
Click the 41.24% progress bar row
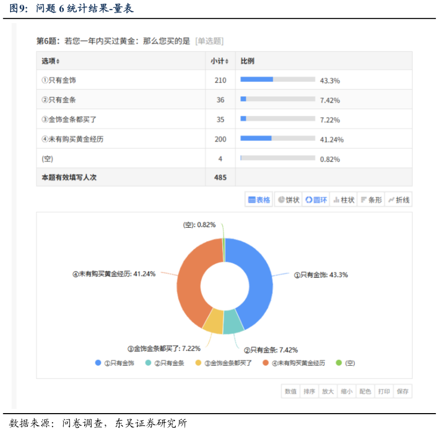(278, 138)
